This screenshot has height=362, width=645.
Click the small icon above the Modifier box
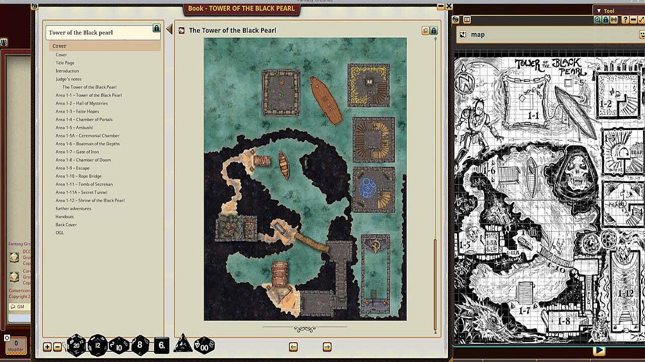[7, 338]
